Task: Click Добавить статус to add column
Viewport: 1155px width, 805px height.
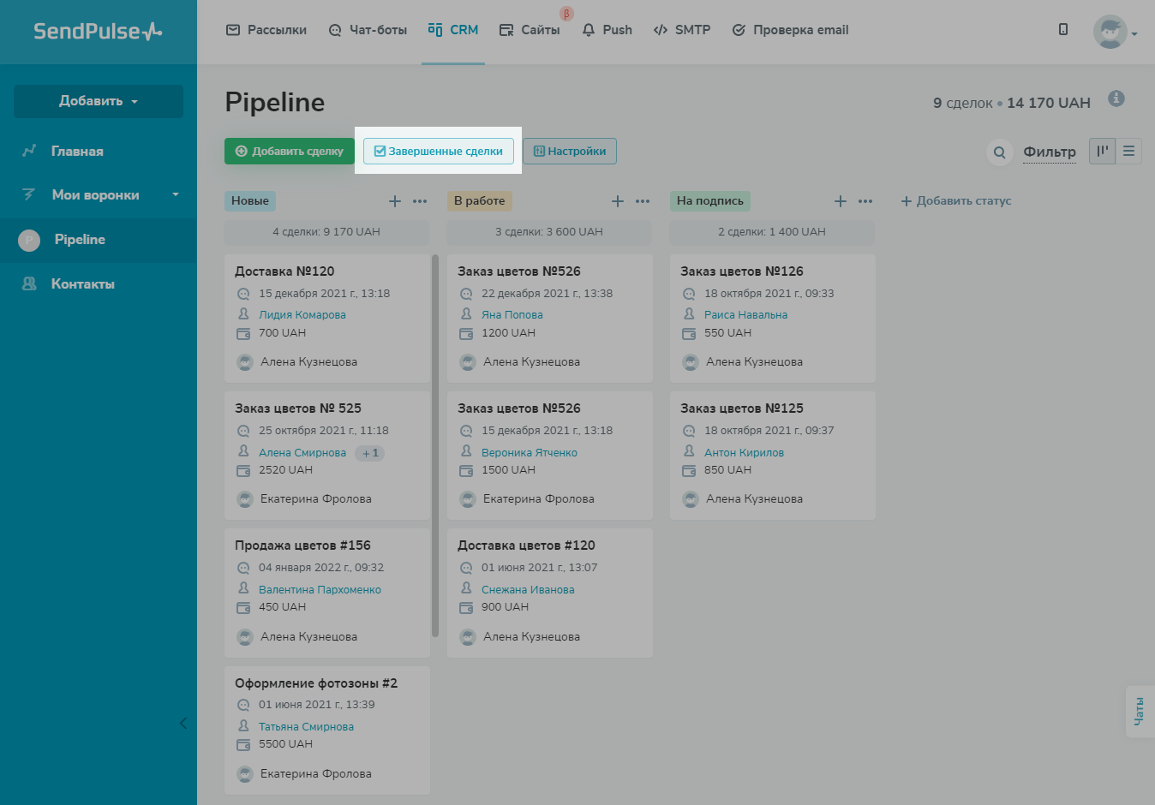Action: coord(956,201)
